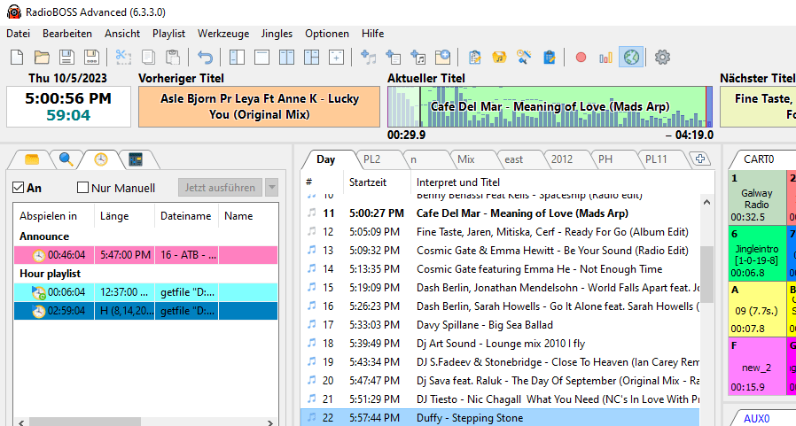796x426 pixels.
Task: Switch to 2012 playlist tab
Action: pos(561,159)
